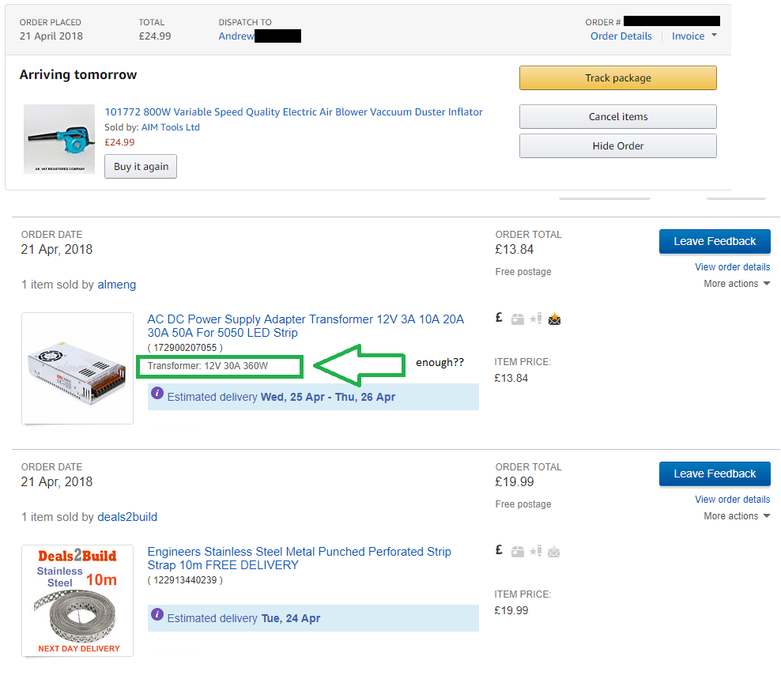
Task: Leave Feedback for the power supply order
Action: pyautogui.click(x=714, y=241)
